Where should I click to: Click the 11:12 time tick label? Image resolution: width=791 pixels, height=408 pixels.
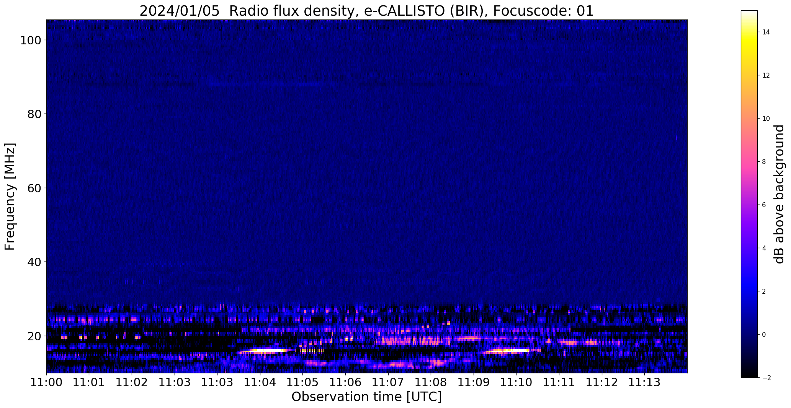click(x=602, y=382)
